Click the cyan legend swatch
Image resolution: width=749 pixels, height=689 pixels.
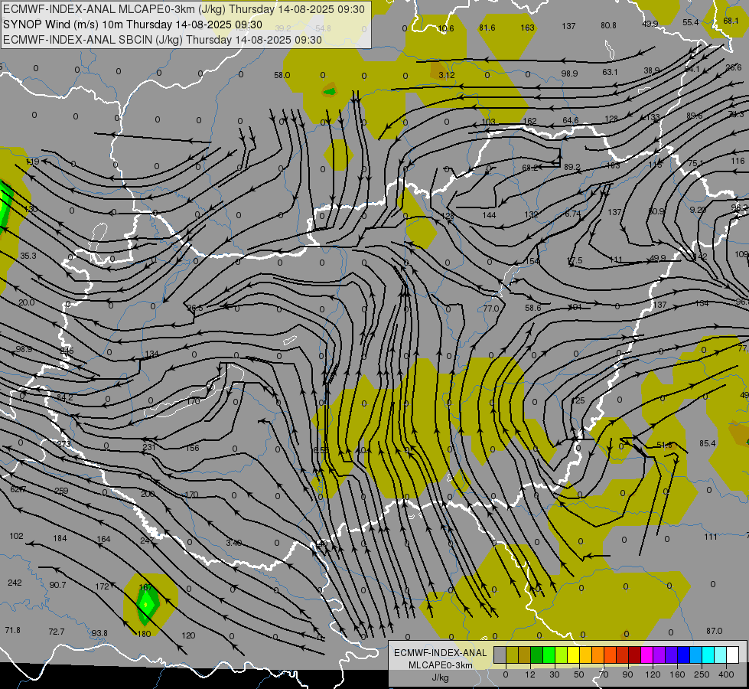pyautogui.click(x=708, y=655)
